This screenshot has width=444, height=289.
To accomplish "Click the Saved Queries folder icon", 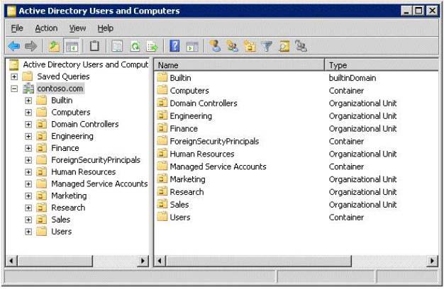I will tap(28, 76).
